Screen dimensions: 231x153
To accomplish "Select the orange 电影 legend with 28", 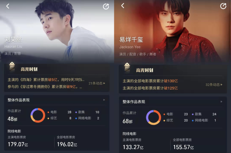I will point(59,112).
